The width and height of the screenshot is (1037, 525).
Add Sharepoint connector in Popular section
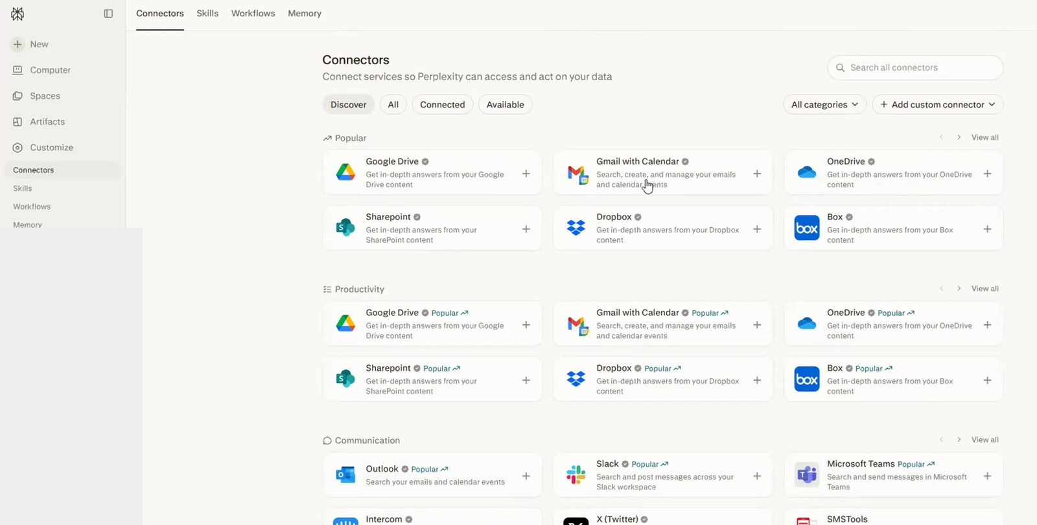(526, 229)
